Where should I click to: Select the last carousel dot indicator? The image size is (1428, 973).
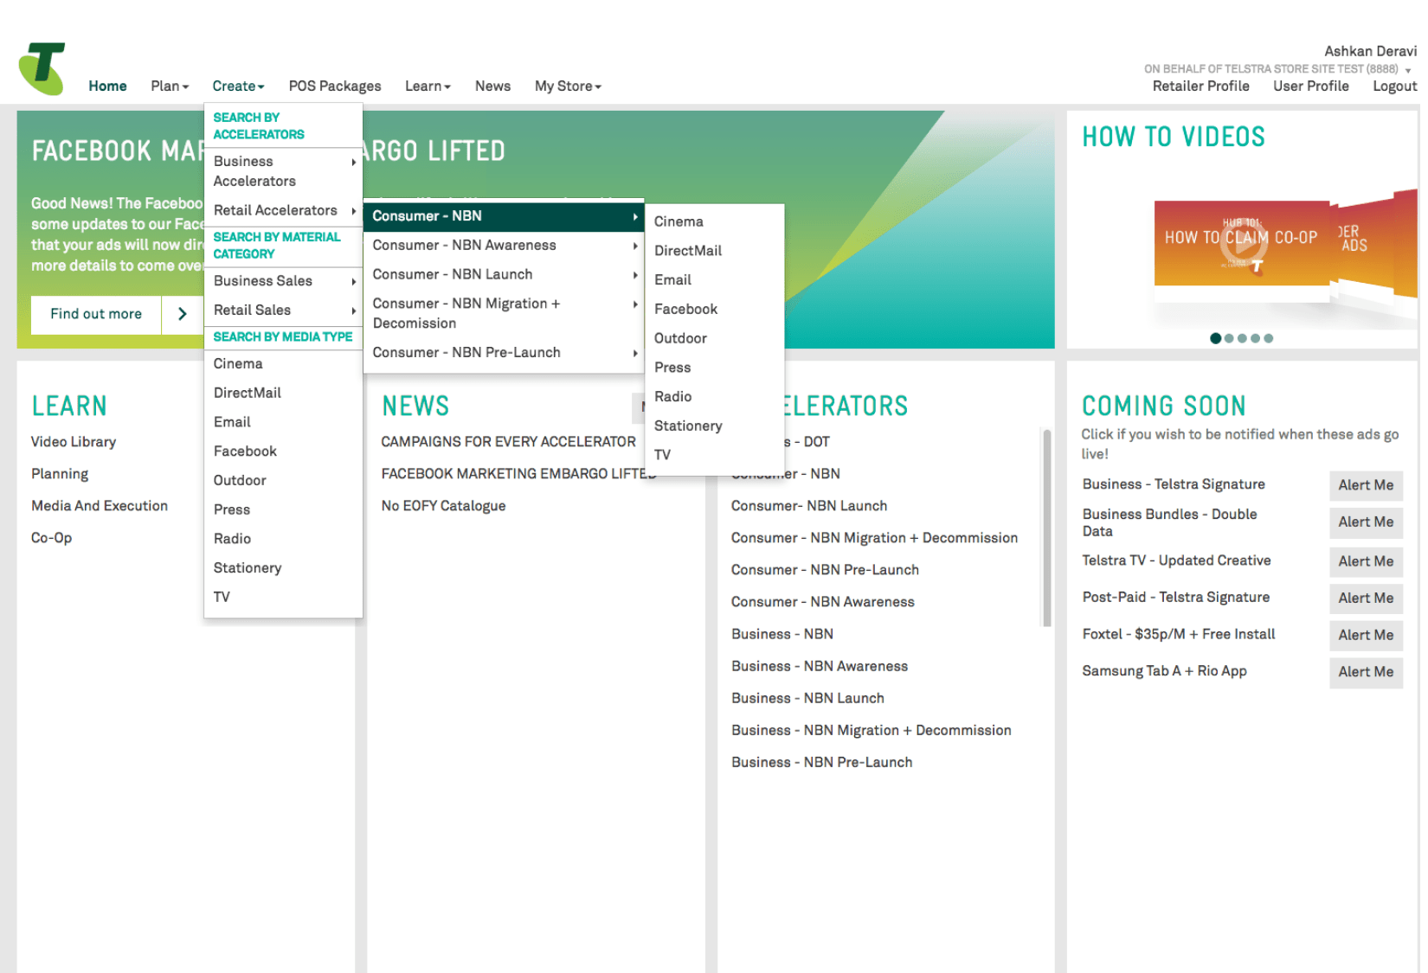click(x=1268, y=338)
